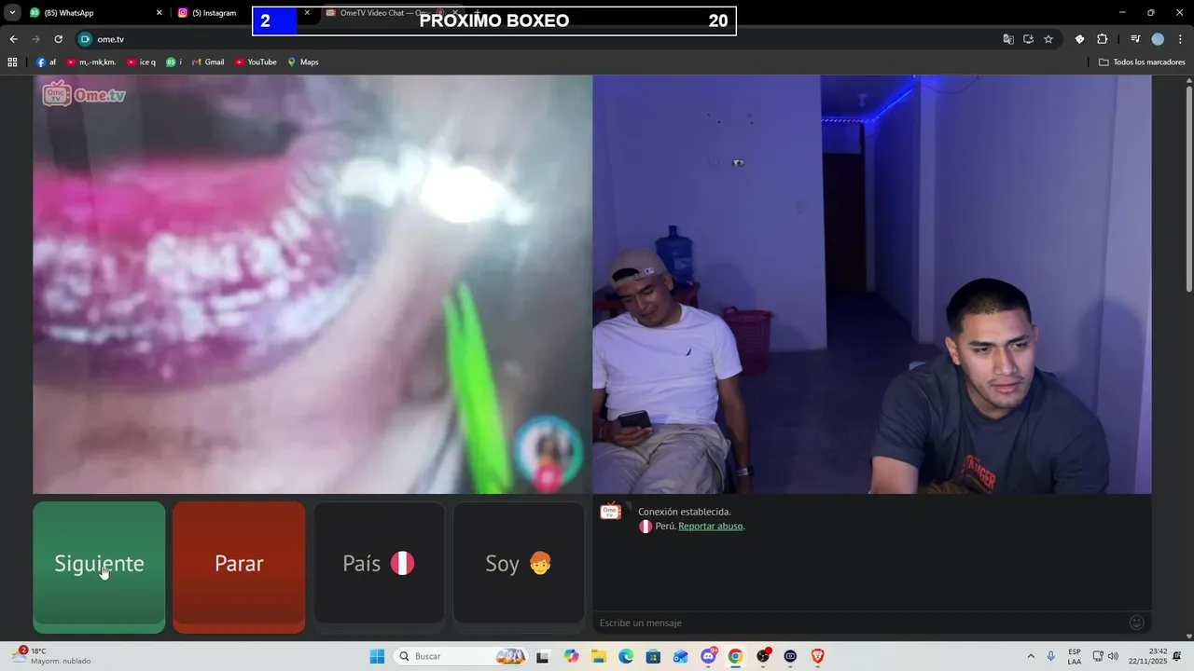
Task: Open the Google Translate page icon
Action: point(1008,39)
